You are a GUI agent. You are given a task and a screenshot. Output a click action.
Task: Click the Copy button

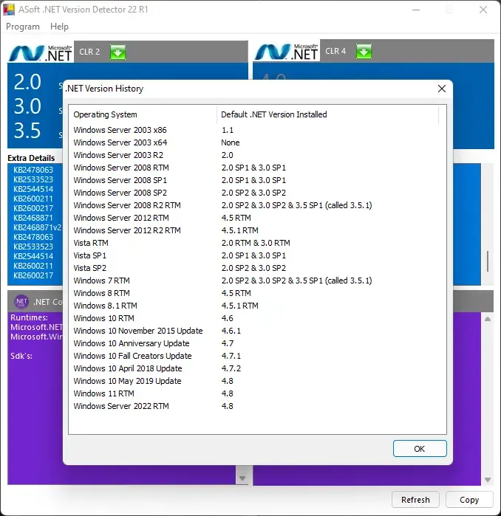(x=469, y=500)
